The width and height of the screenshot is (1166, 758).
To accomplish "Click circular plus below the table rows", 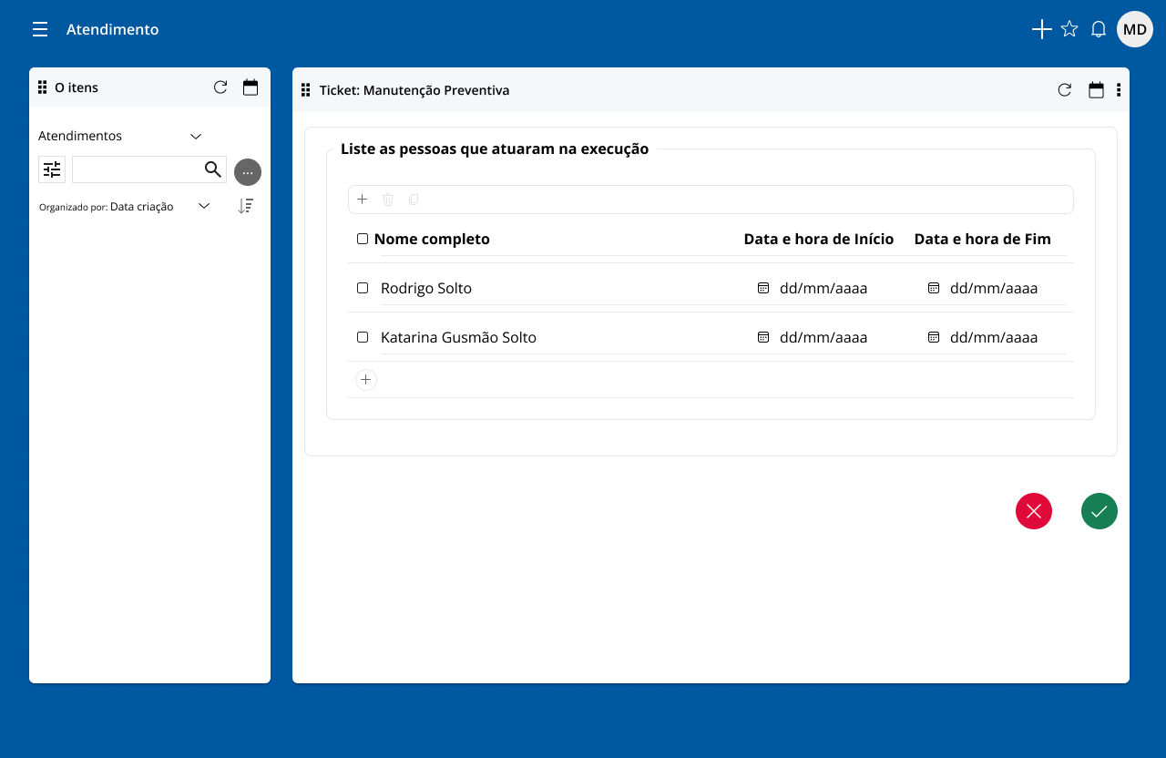I will click(x=366, y=380).
